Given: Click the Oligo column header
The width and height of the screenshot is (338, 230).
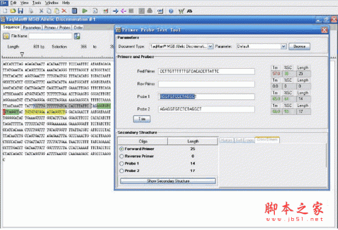Looking at the screenshot, I should (143, 141).
